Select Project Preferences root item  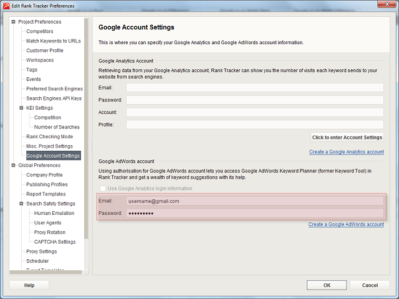[40, 22]
